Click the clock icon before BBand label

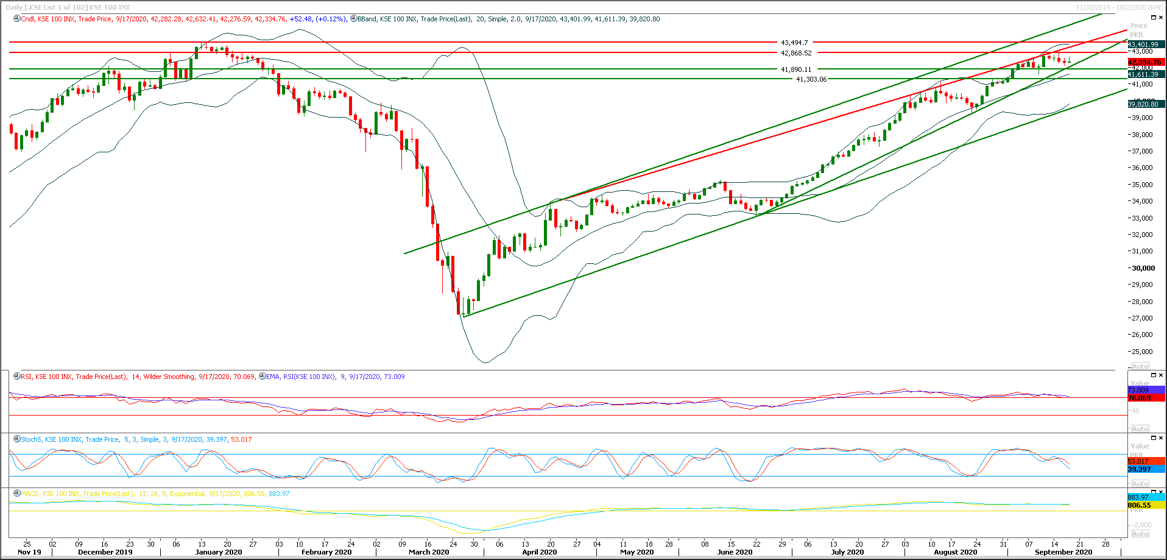click(354, 19)
